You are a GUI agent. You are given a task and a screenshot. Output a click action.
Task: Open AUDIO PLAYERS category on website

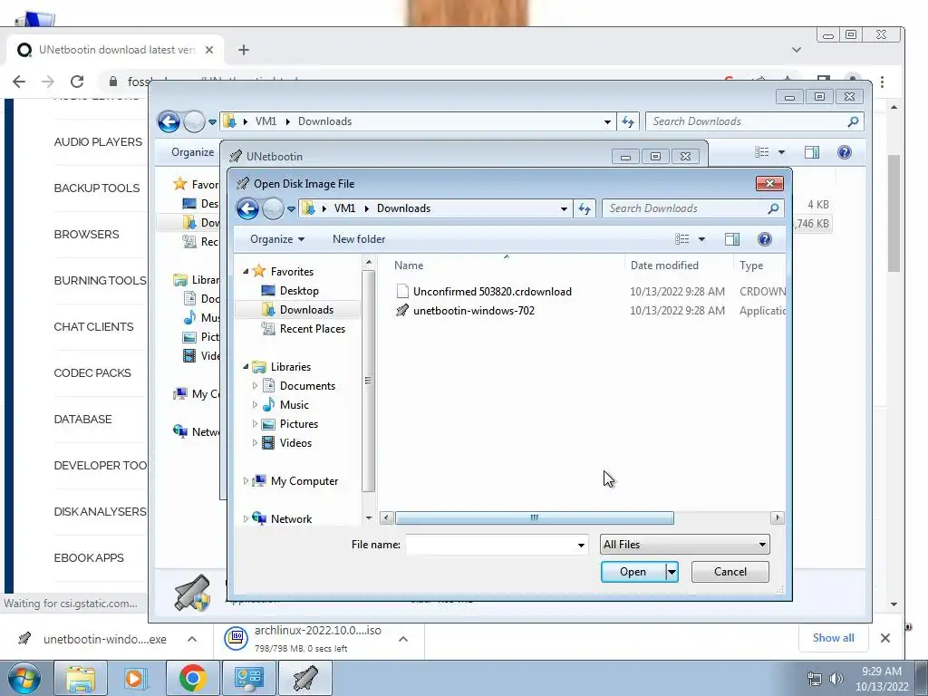click(98, 142)
